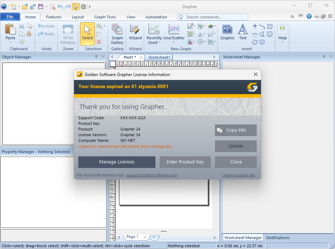Click the Manage Licenses button
Image resolution: width=335 pixels, height=249 pixels.
click(x=117, y=162)
